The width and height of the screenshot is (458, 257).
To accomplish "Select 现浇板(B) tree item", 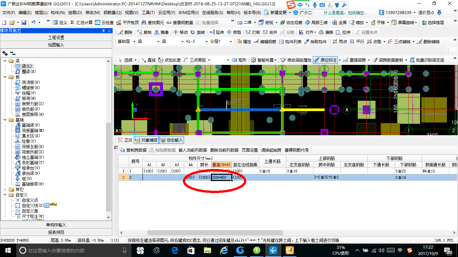I will pyautogui.click(x=31, y=82).
